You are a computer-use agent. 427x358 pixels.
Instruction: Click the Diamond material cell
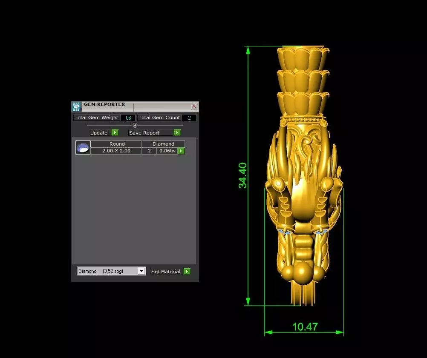point(163,144)
